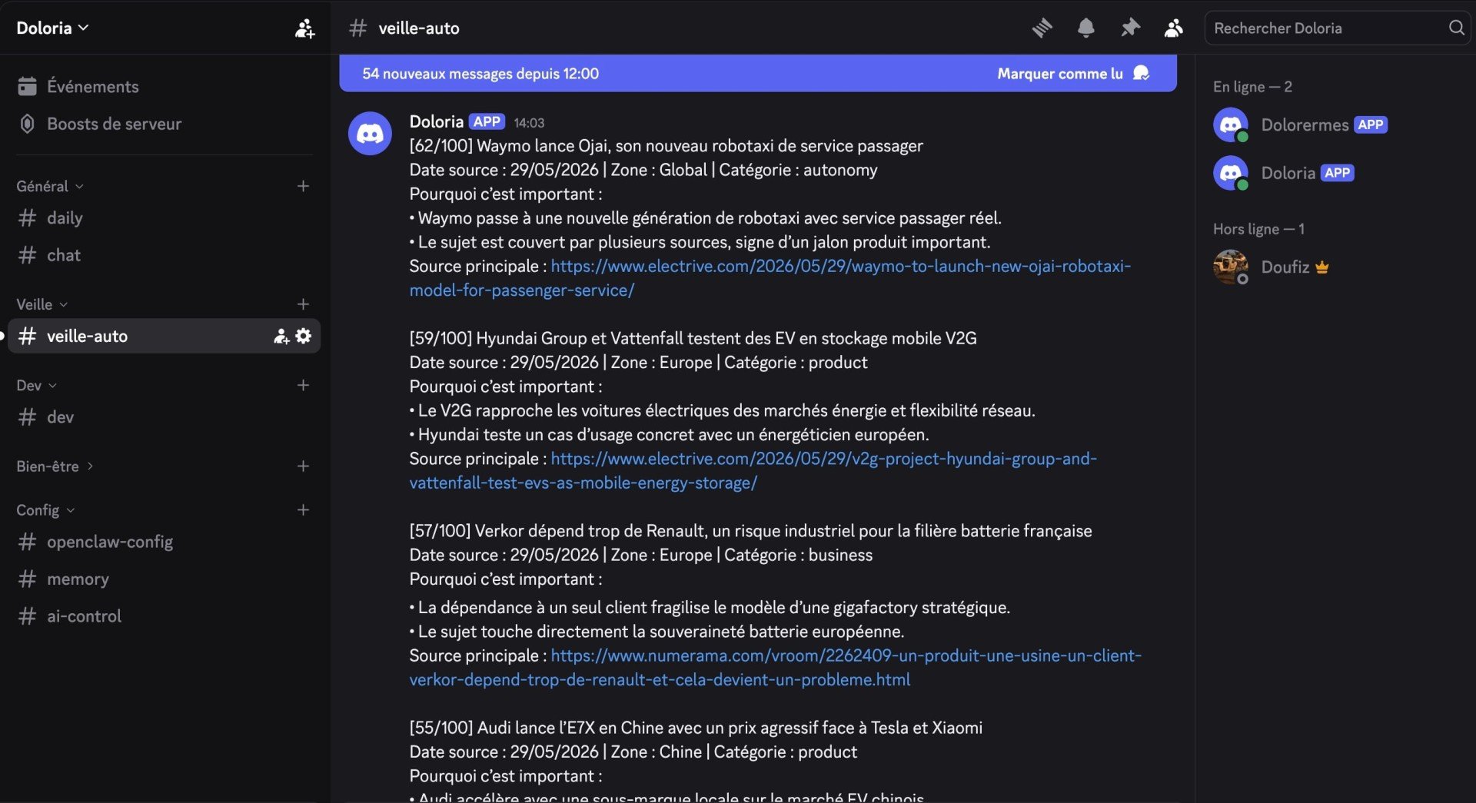Select the veille-auto channel
This screenshot has height=803, width=1476.
click(164, 336)
